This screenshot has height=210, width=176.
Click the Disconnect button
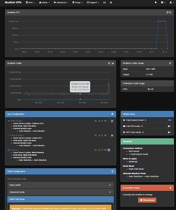[x=147, y=200]
